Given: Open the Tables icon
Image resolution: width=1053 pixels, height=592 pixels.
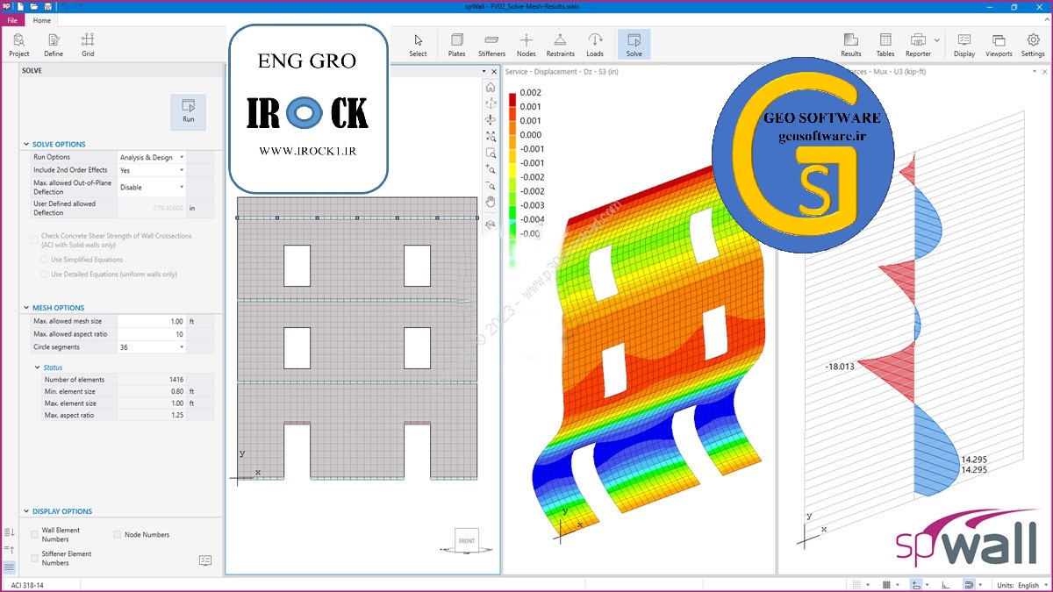Looking at the screenshot, I should coord(885,45).
